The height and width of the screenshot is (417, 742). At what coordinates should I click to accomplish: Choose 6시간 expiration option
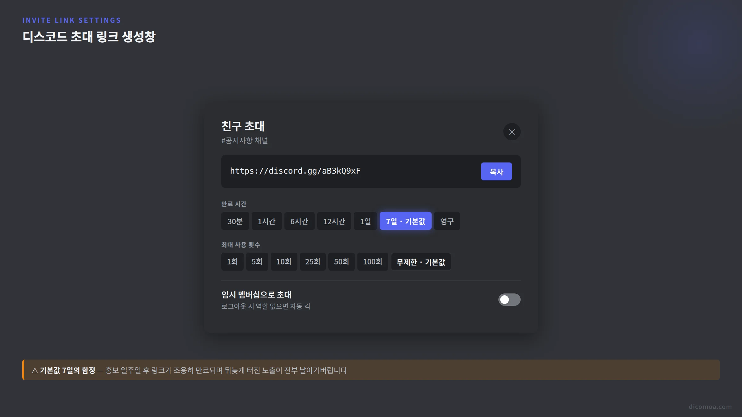(x=299, y=221)
